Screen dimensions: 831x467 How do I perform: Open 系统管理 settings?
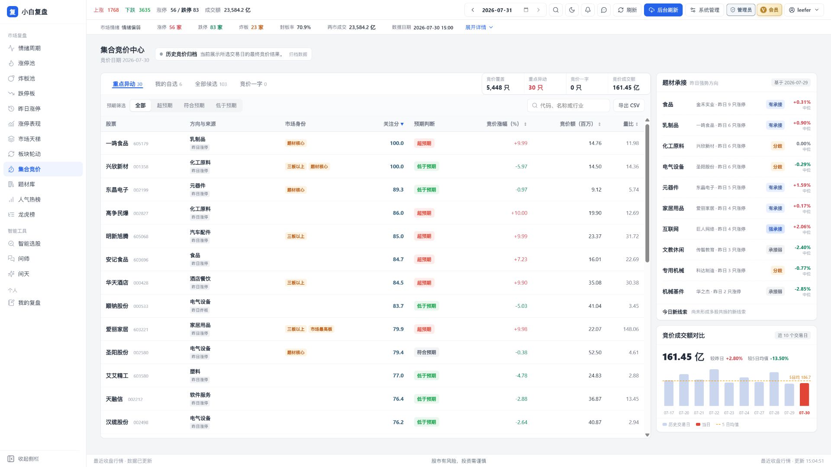tap(704, 10)
